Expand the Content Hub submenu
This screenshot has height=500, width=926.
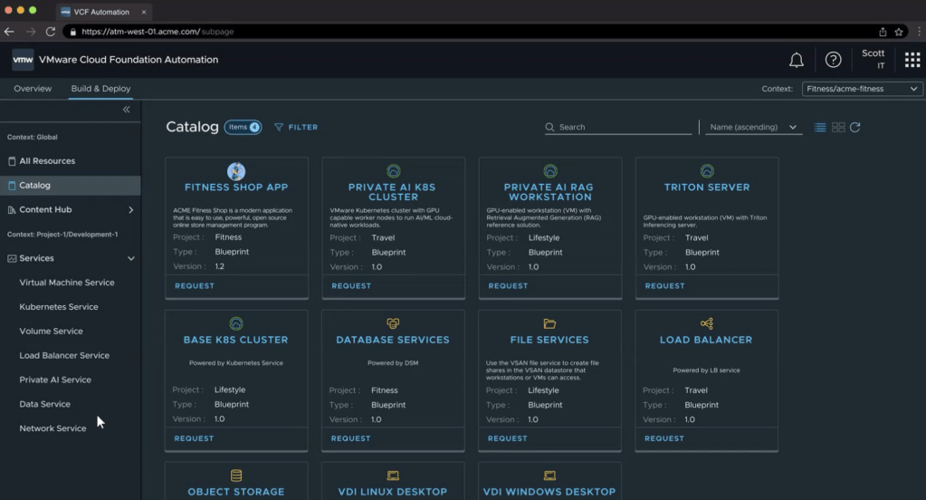point(130,210)
